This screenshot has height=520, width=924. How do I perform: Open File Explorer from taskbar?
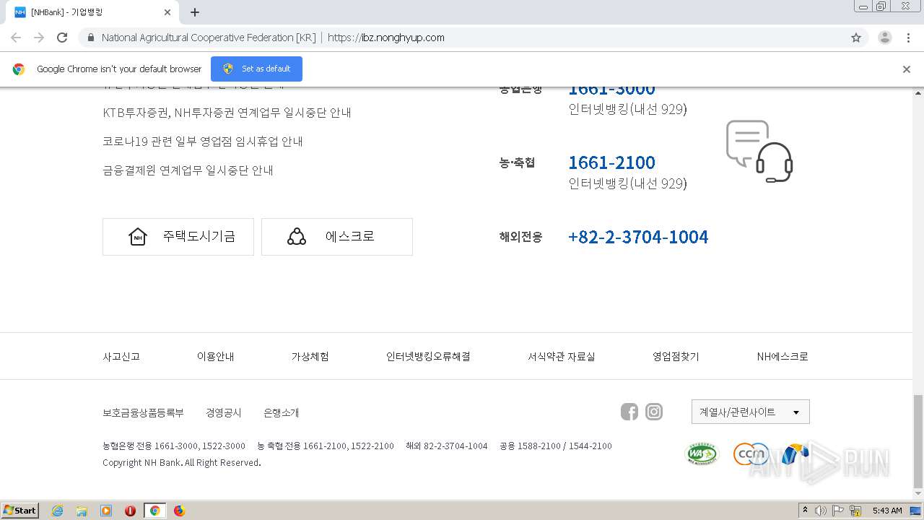point(82,511)
